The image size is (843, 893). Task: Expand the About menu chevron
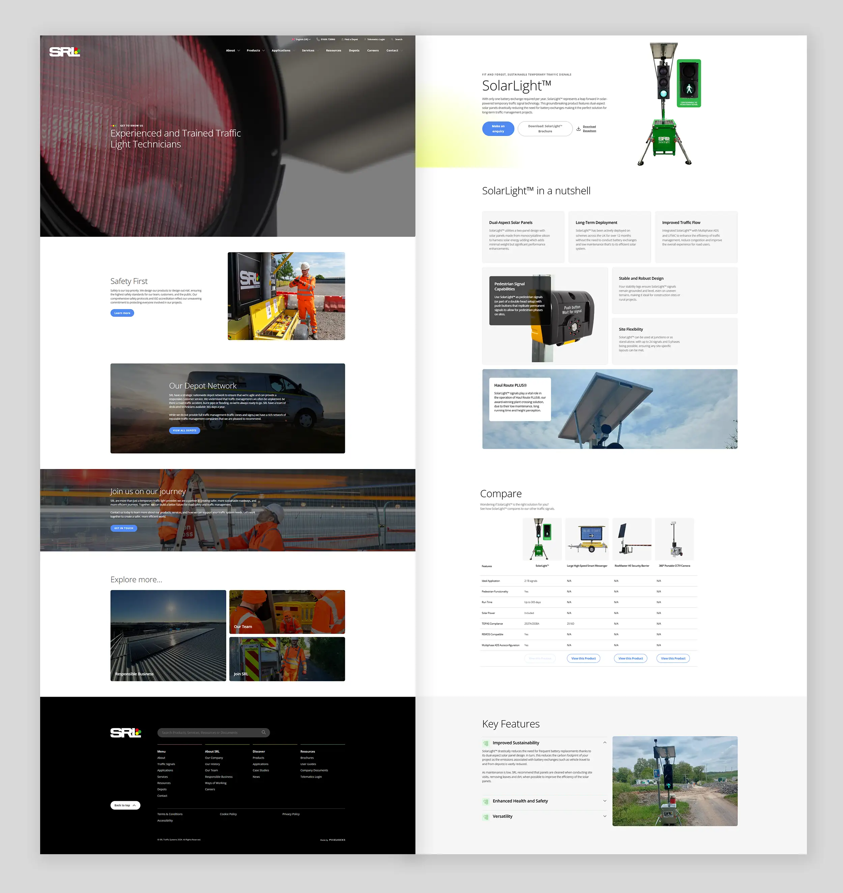239,51
